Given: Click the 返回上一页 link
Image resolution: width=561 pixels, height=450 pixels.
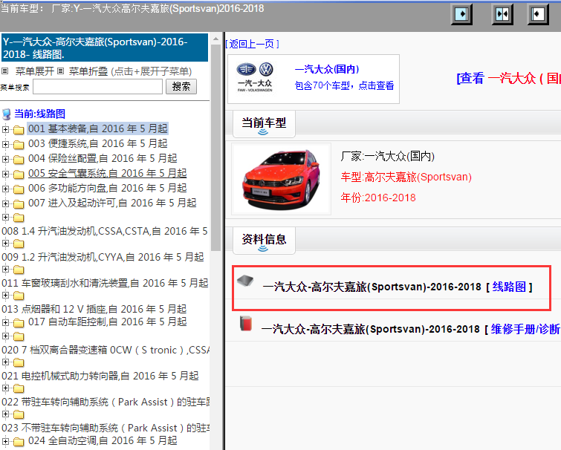Looking at the screenshot, I should pos(252,44).
